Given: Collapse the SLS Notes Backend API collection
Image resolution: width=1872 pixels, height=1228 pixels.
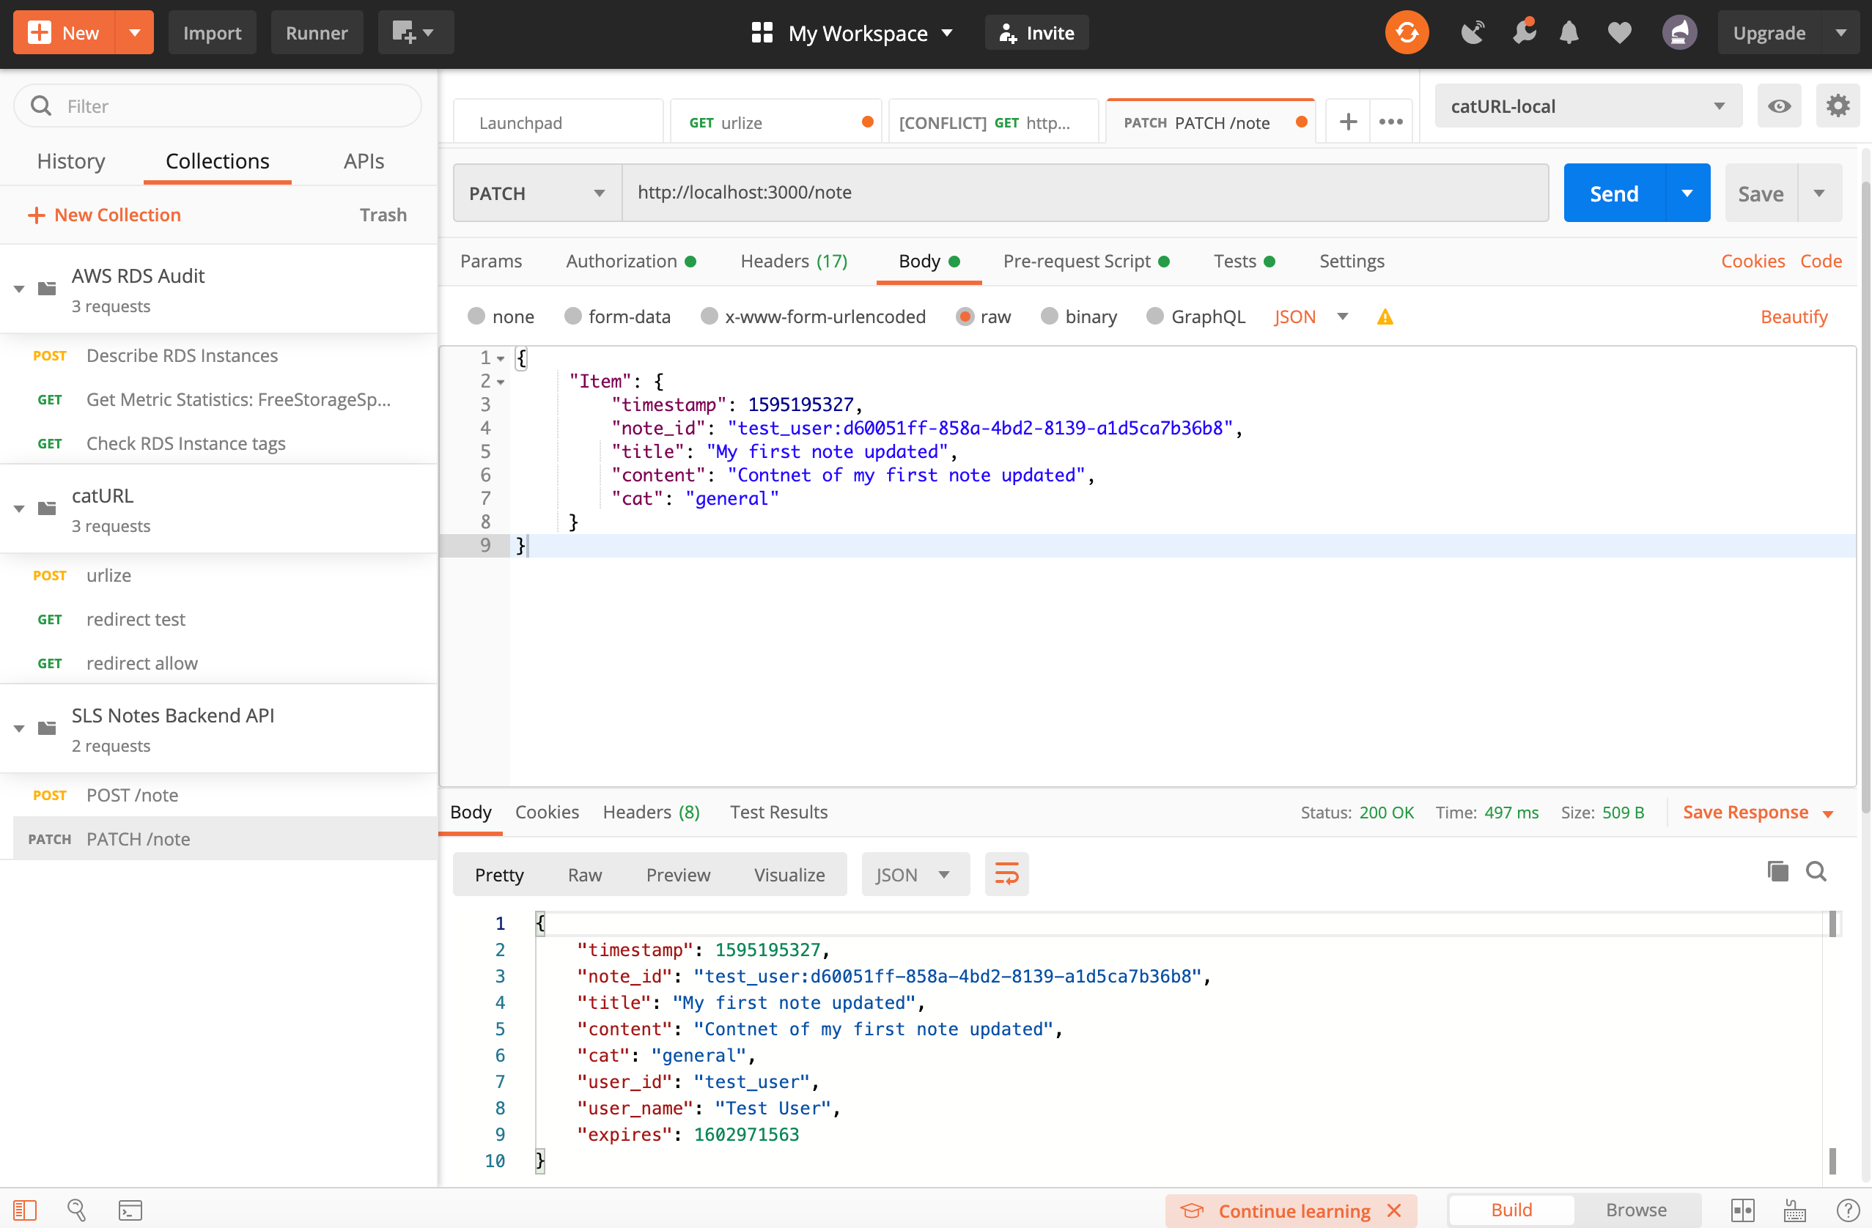Looking at the screenshot, I should tap(20, 728).
